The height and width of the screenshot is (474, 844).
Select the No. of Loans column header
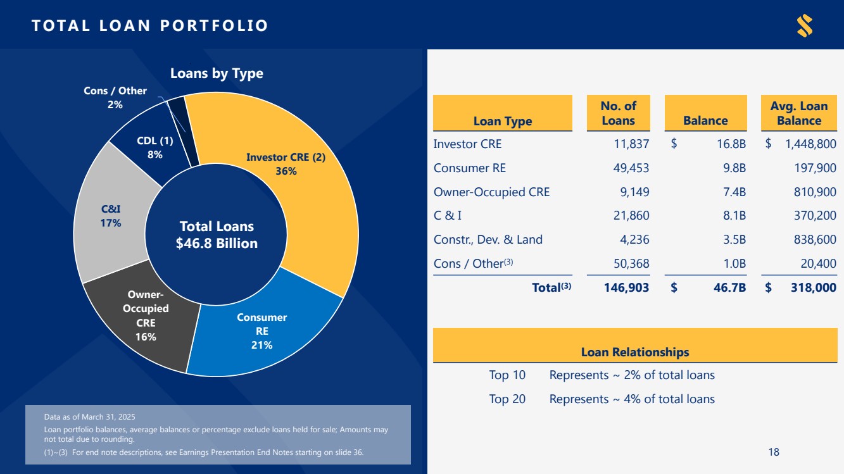[618, 113]
